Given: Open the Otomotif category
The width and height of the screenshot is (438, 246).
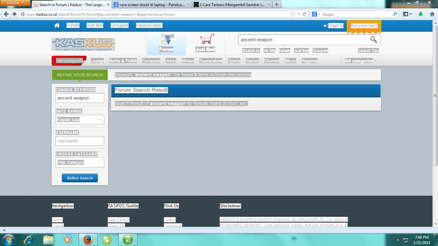Looking at the screenshot, I should tap(272, 61).
